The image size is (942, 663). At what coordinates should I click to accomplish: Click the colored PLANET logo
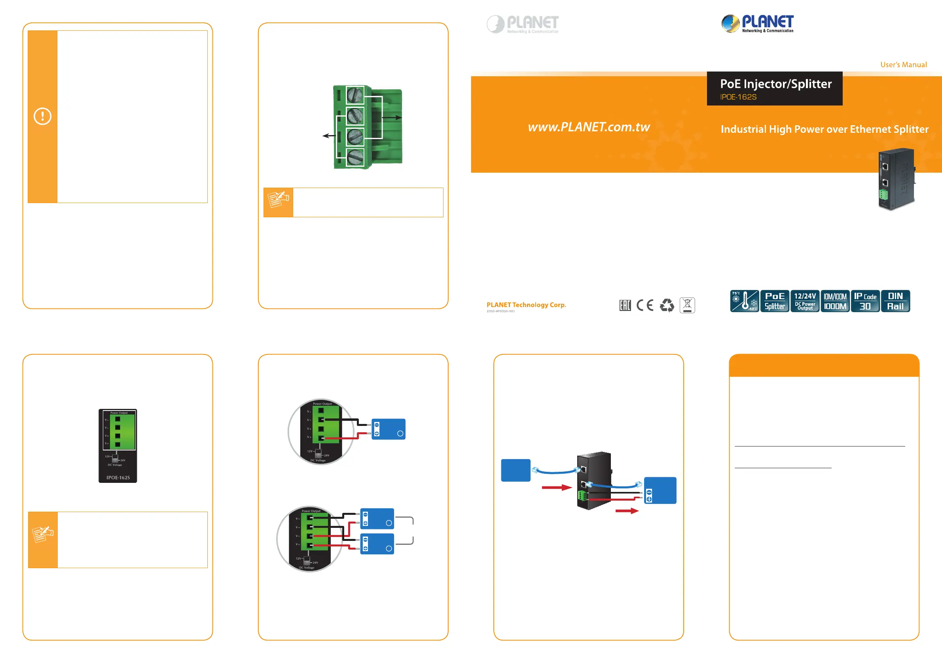click(x=757, y=23)
